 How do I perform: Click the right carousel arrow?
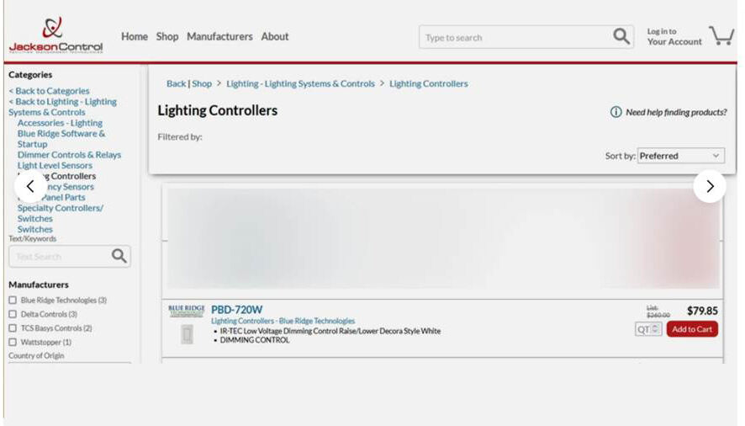click(710, 186)
